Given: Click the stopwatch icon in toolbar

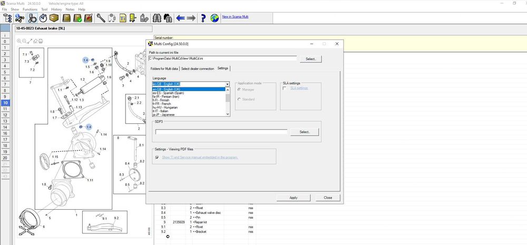Looking at the screenshot, I should (x=43, y=18).
